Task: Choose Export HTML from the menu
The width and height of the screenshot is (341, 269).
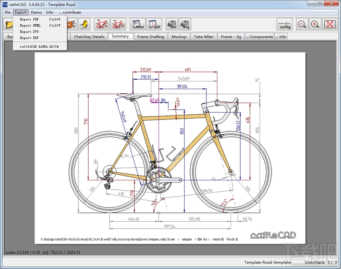Action: [40, 26]
